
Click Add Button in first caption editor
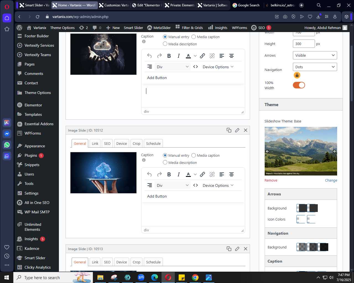157,78
